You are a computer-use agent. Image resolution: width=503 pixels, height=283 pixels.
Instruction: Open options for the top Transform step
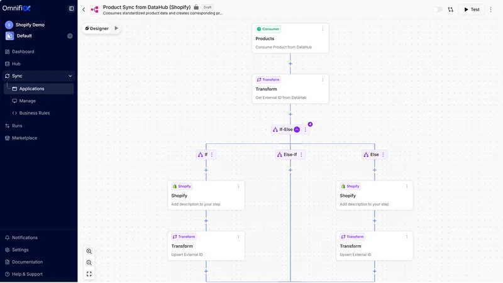click(323, 80)
